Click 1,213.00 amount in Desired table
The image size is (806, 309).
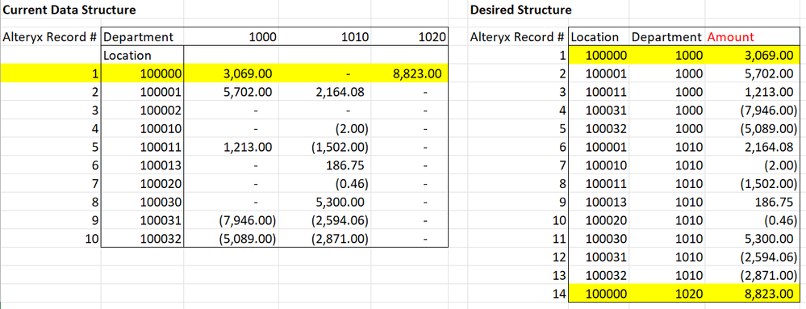pos(768,92)
